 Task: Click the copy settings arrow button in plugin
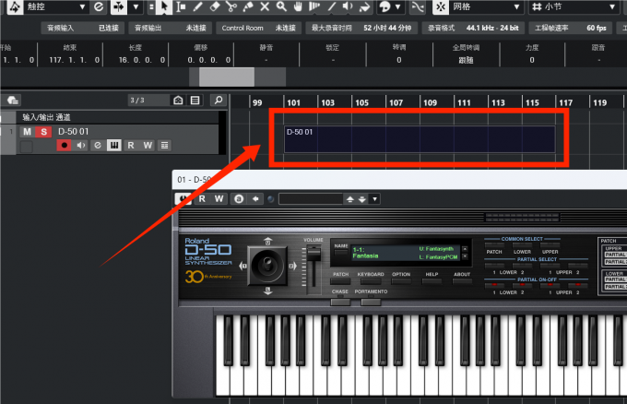coord(255,199)
